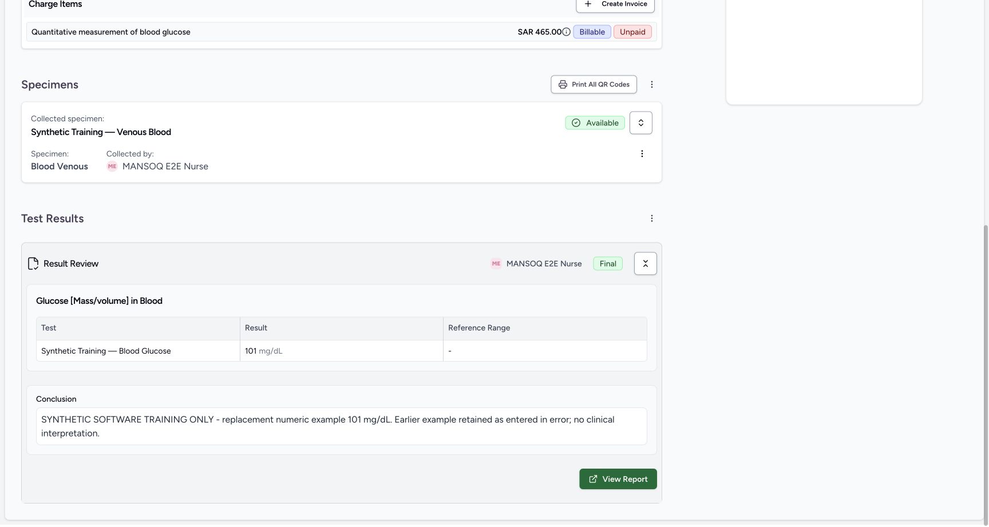Click the Create Invoice button
This screenshot has height=527, width=989.
tap(615, 5)
